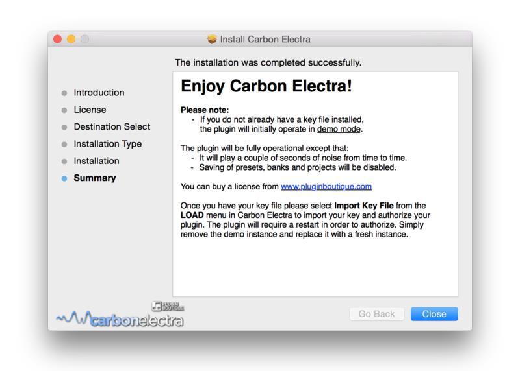Click the 'Install Carbon Electra' window title
Screen dimensions: 520x371
pyautogui.click(x=265, y=39)
